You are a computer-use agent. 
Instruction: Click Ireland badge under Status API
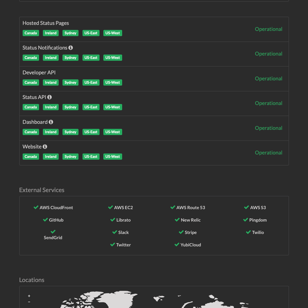point(51,107)
